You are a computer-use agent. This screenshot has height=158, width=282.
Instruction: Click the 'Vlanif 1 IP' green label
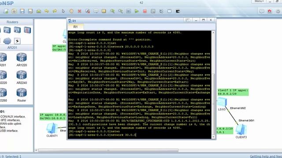(x=233, y=92)
